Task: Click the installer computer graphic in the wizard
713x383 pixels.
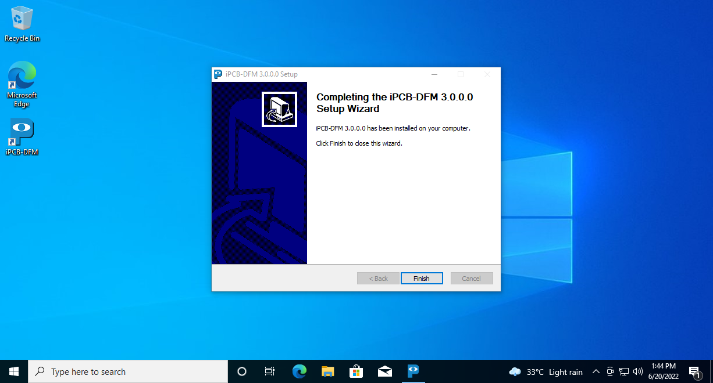Action: [x=279, y=109]
